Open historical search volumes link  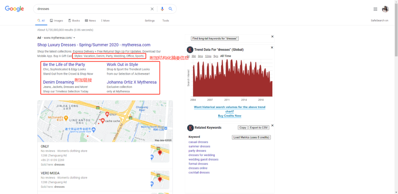click(x=230, y=109)
